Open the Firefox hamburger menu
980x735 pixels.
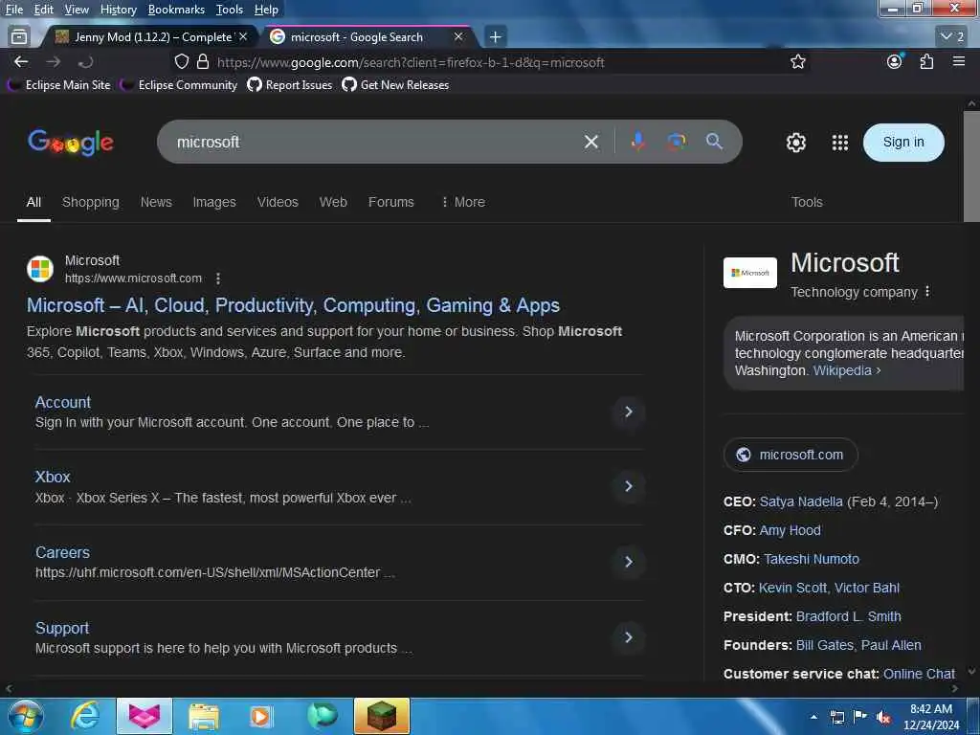click(959, 61)
